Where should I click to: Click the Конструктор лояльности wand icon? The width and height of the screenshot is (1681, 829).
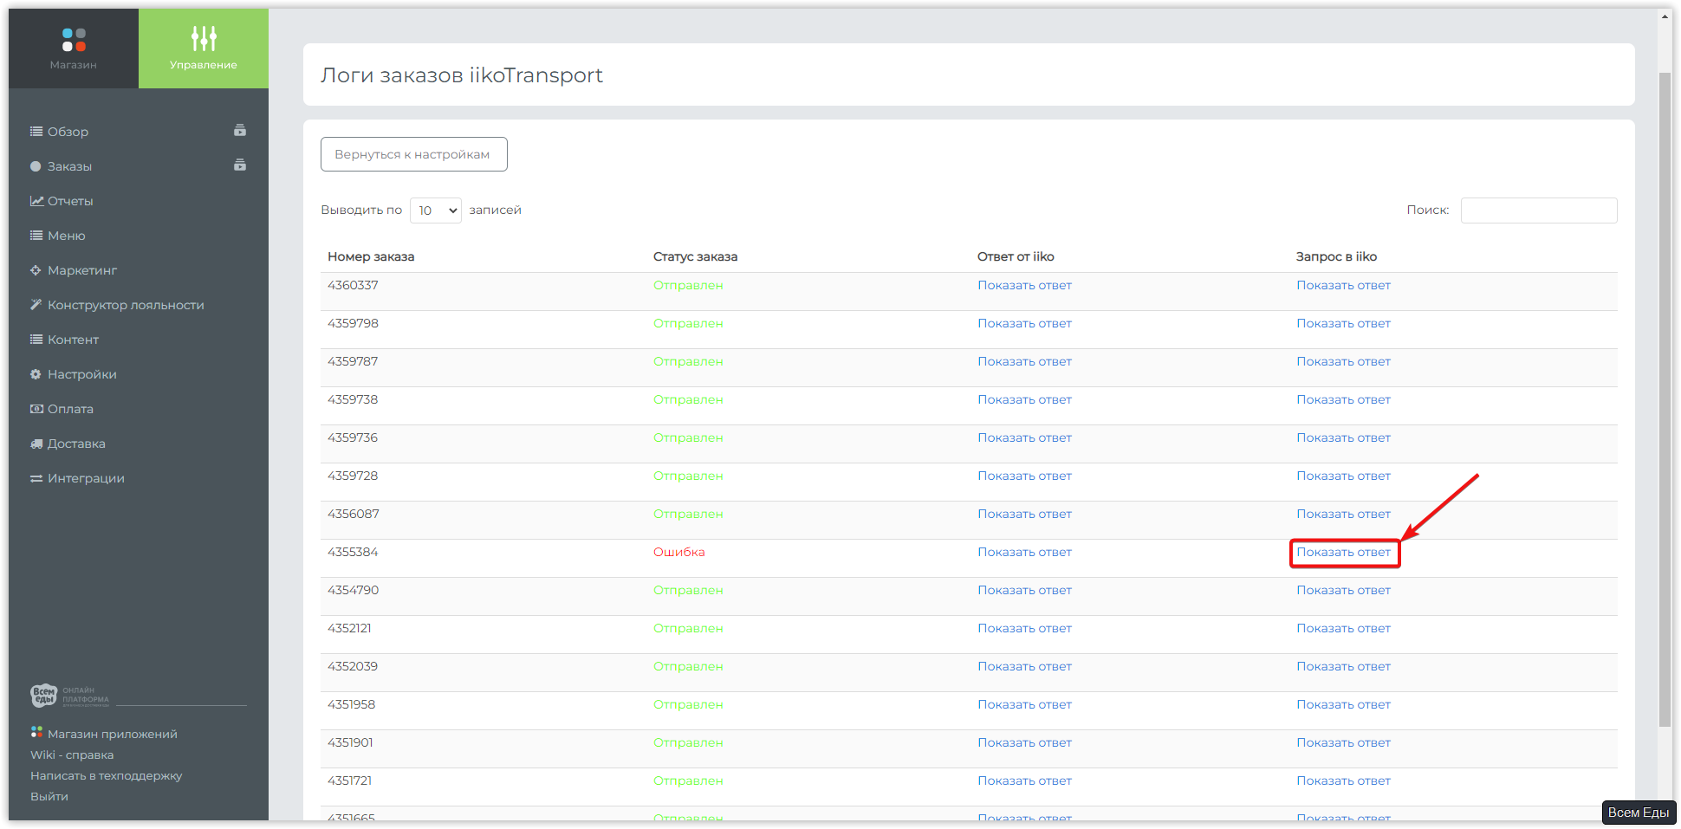(36, 305)
